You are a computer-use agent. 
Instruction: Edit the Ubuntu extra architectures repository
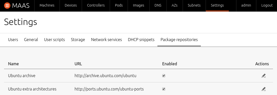click(x=264, y=89)
